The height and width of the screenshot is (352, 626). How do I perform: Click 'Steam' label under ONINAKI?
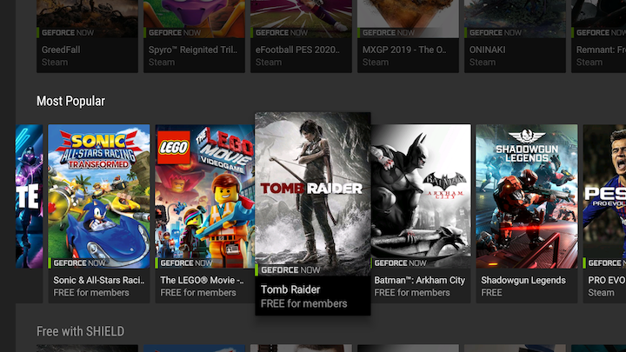pos(483,63)
